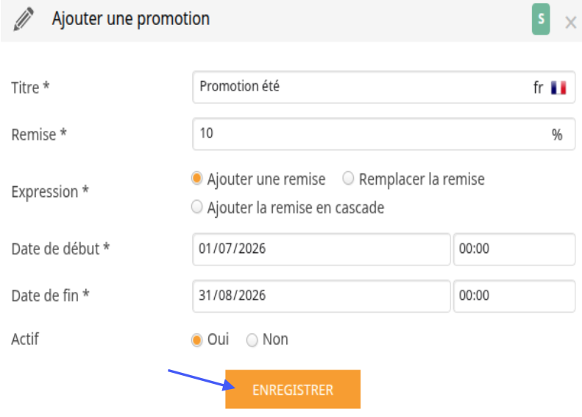The width and height of the screenshot is (582, 417).
Task: Click the green S badge icon
Action: coord(540,19)
